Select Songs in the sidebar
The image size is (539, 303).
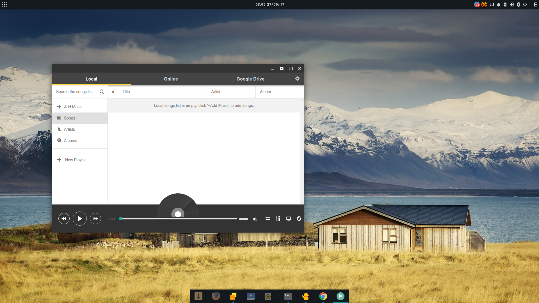[x=79, y=118]
